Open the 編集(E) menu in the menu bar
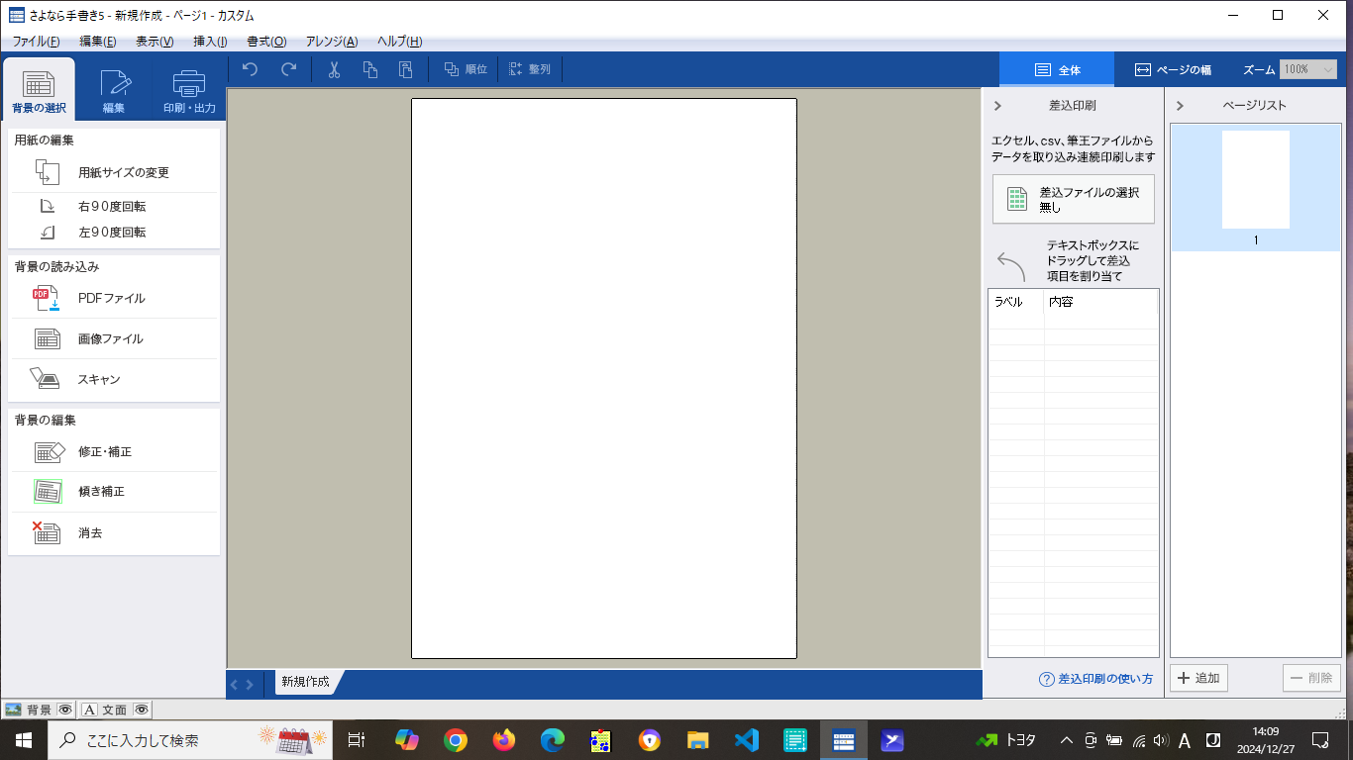Viewport: 1353px width, 760px height. (97, 42)
